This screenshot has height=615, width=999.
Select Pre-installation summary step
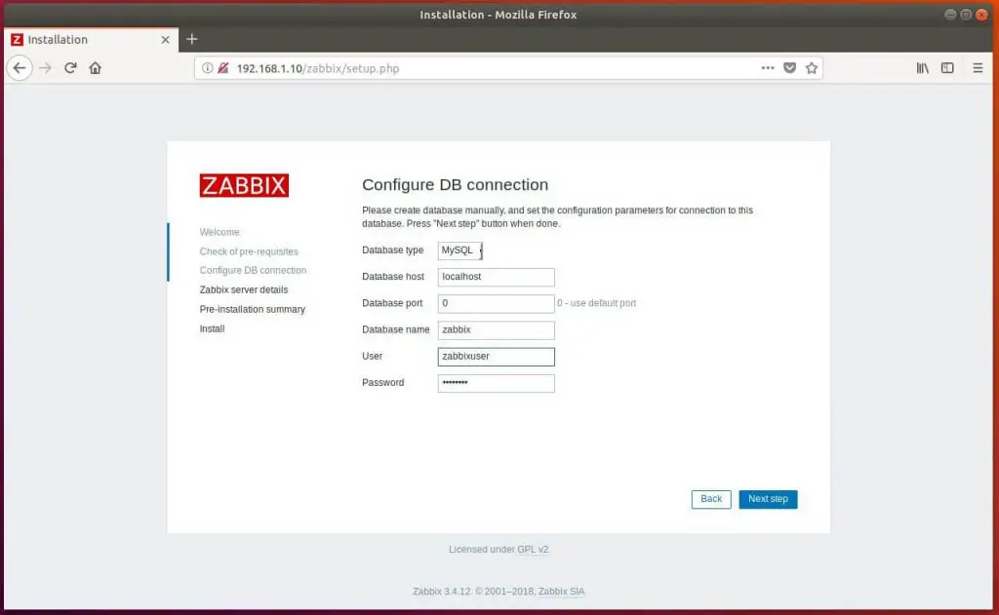(x=253, y=309)
